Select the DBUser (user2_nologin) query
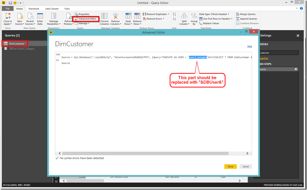The width and height of the screenshot is (307, 190). [22, 49]
